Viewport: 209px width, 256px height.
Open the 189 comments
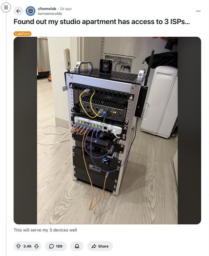click(x=56, y=246)
